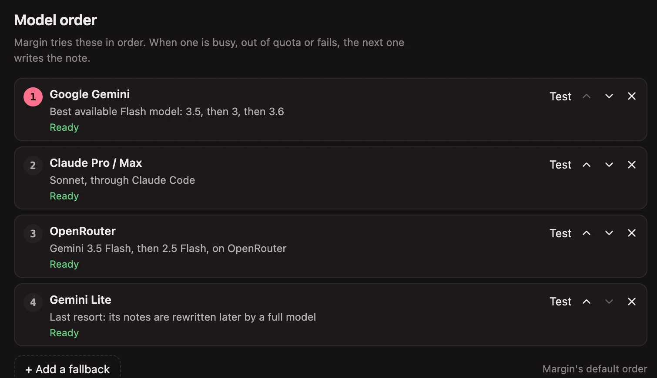Viewport: 657px width, 378px height.
Task: Move OpenRouter up in order
Action: click(x=587, y=233)
